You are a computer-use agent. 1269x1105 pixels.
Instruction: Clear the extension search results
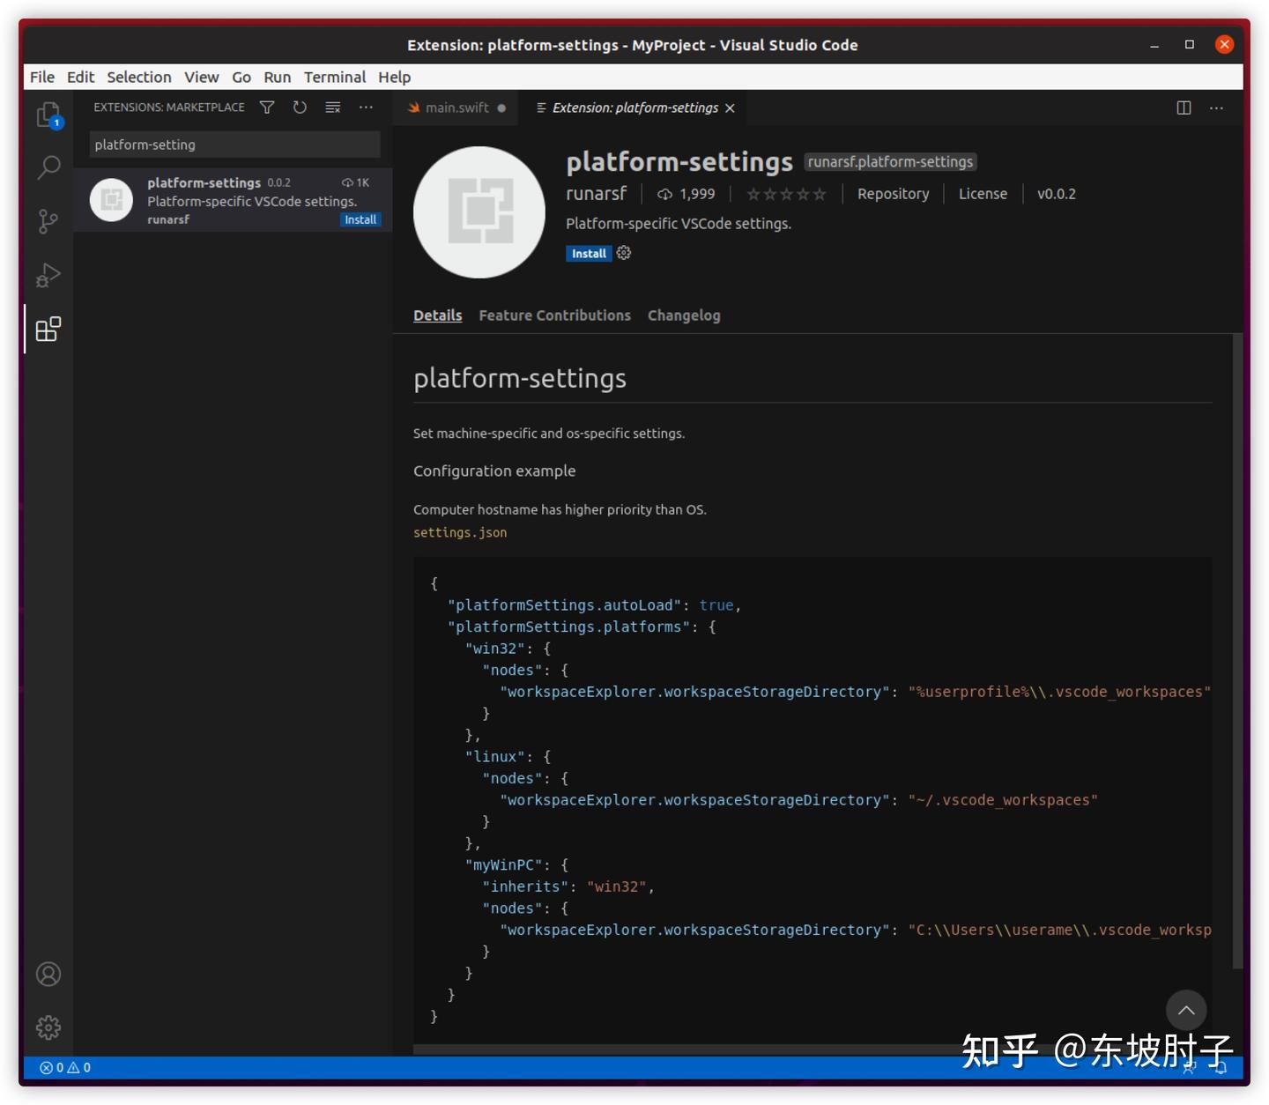332,107
